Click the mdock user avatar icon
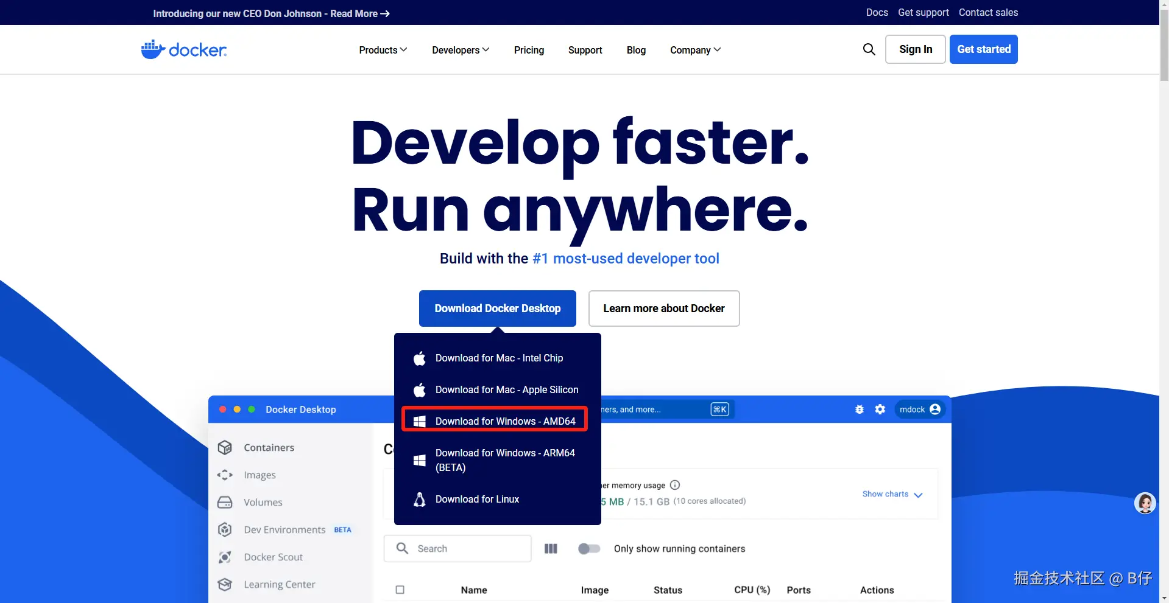 pos(935,410)
